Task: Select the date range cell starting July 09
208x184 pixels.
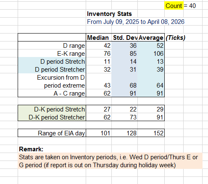Action: [x=136, y=22]
